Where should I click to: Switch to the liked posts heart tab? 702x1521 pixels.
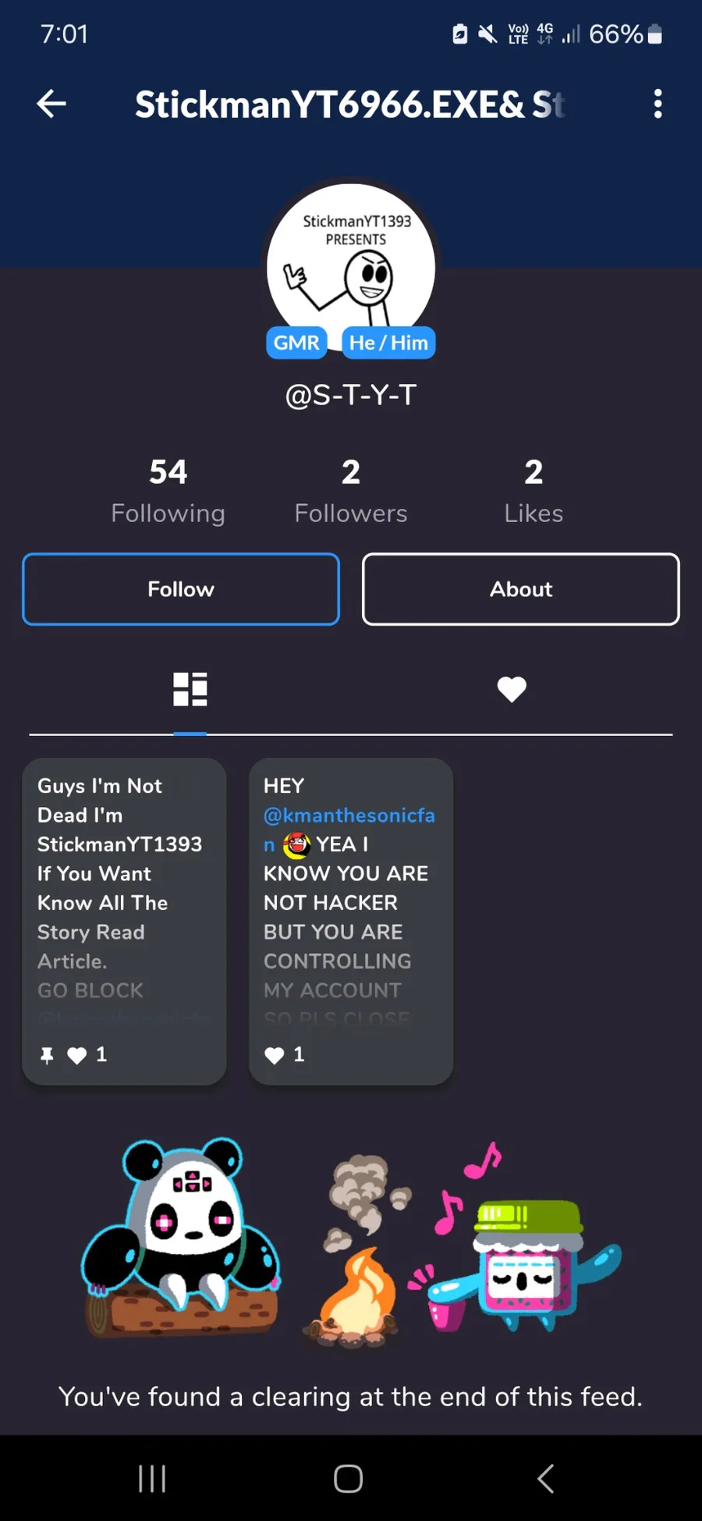(x=512, y=689)
